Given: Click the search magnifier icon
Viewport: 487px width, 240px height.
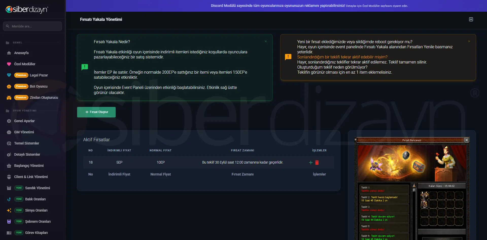Looking at the screenshot, I should click(x=8, y=26).
